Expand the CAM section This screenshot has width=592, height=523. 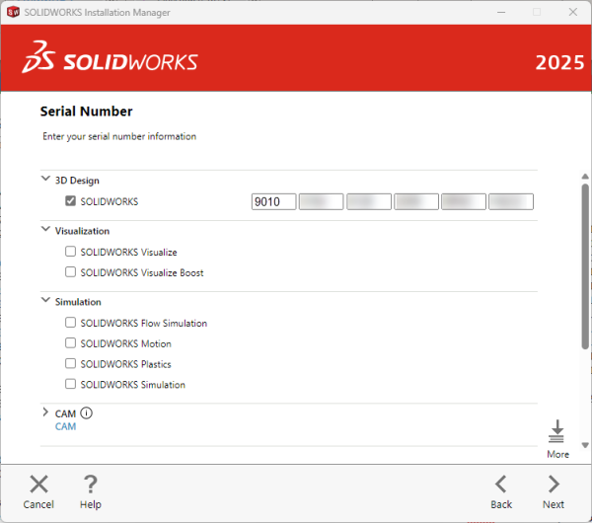[45, 413]
